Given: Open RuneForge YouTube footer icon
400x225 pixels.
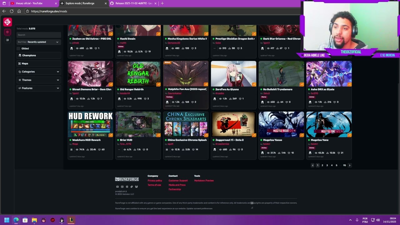Looking at the screenshot, I should click(x=122, y=187).
